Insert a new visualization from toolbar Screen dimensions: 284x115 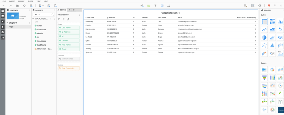[x=142, y=6]
